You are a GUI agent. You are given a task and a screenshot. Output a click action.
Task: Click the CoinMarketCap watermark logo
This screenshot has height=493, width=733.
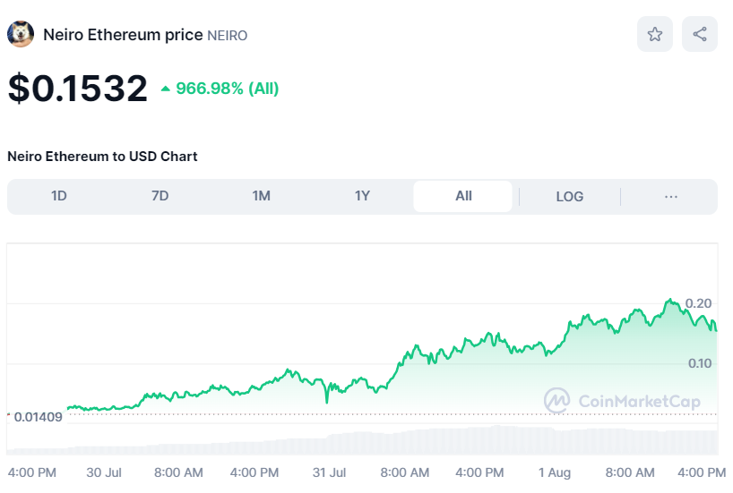pos(623,402)
